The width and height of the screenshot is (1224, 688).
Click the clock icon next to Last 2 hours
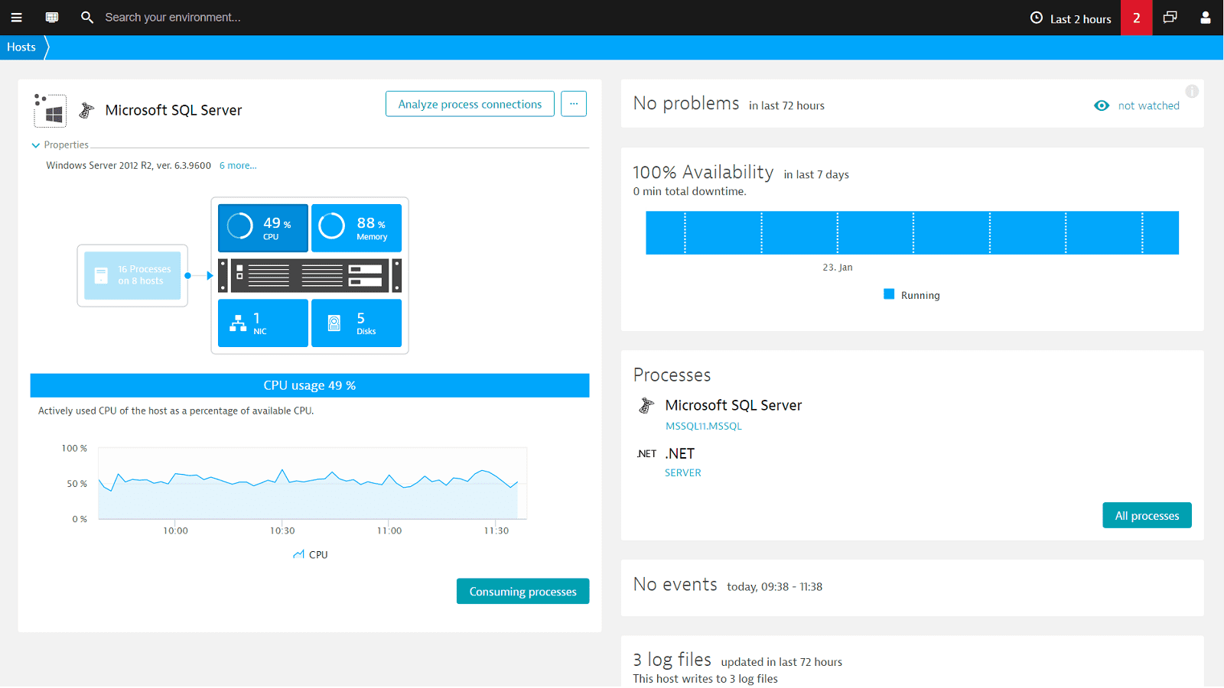tap(1037, 18)
